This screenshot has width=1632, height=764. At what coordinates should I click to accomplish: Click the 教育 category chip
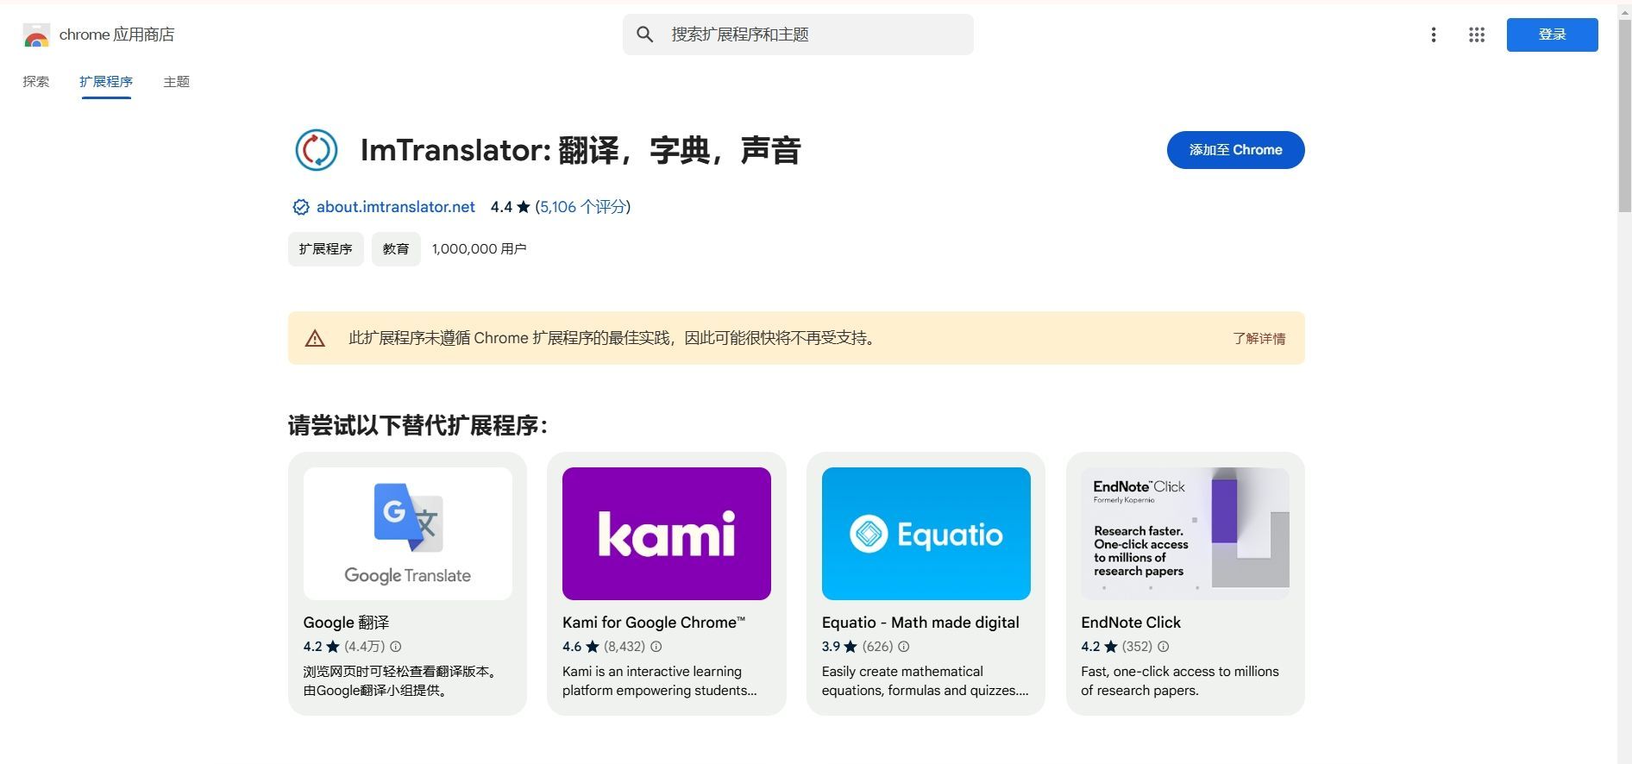click(396, 249)
